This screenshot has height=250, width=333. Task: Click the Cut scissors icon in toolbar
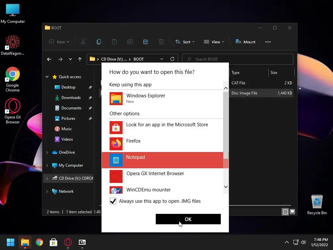(x=83, y=42)
